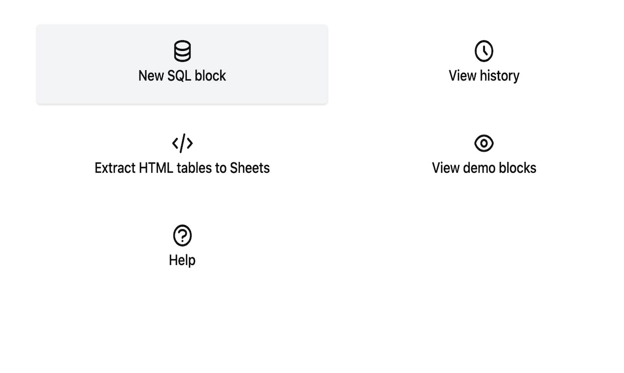Viewport: 624px width, 373px height.
Task: Click the clock icon for history
Action: point(484,51)
